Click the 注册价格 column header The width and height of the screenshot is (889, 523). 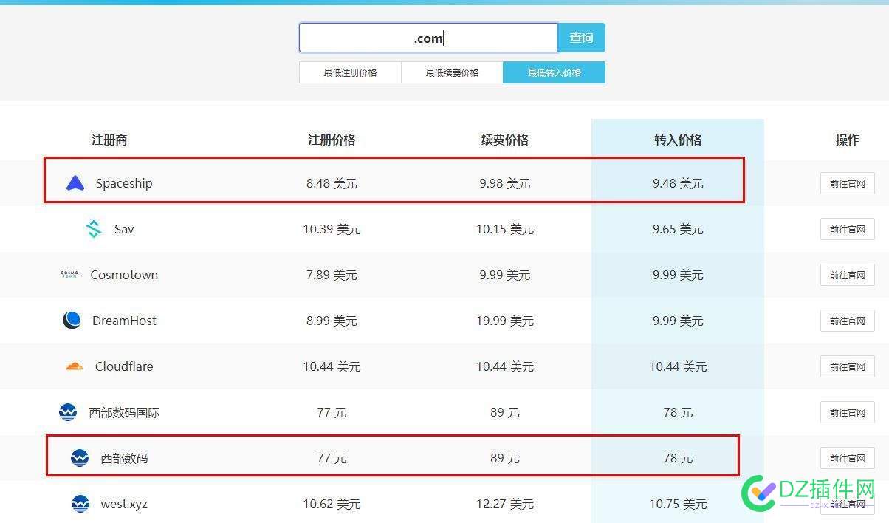332,140
